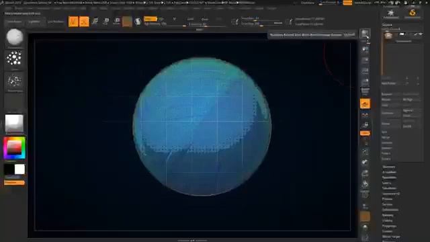Click the brown fill color square in top shelf
This screenshot has width=430, height=242.
[127, 22]
